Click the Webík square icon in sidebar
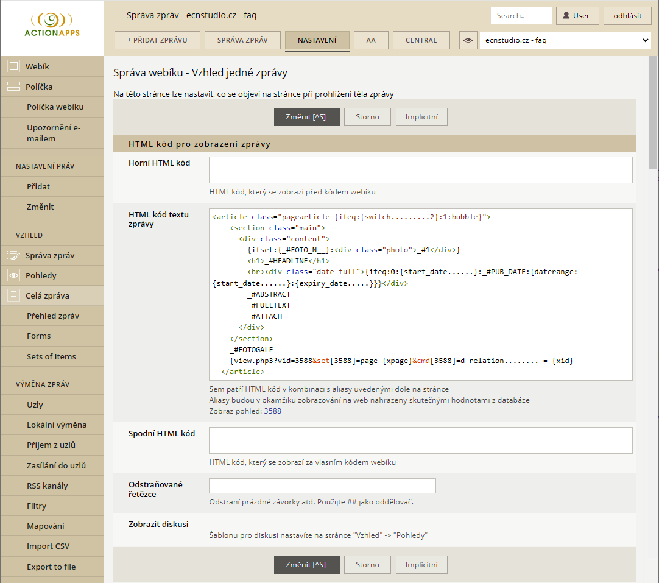This screenshot has width=659, height=583. coord(13,66)
